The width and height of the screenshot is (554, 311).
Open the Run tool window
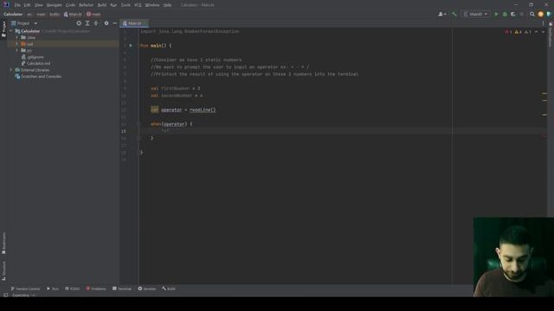(x=53, y=289)
